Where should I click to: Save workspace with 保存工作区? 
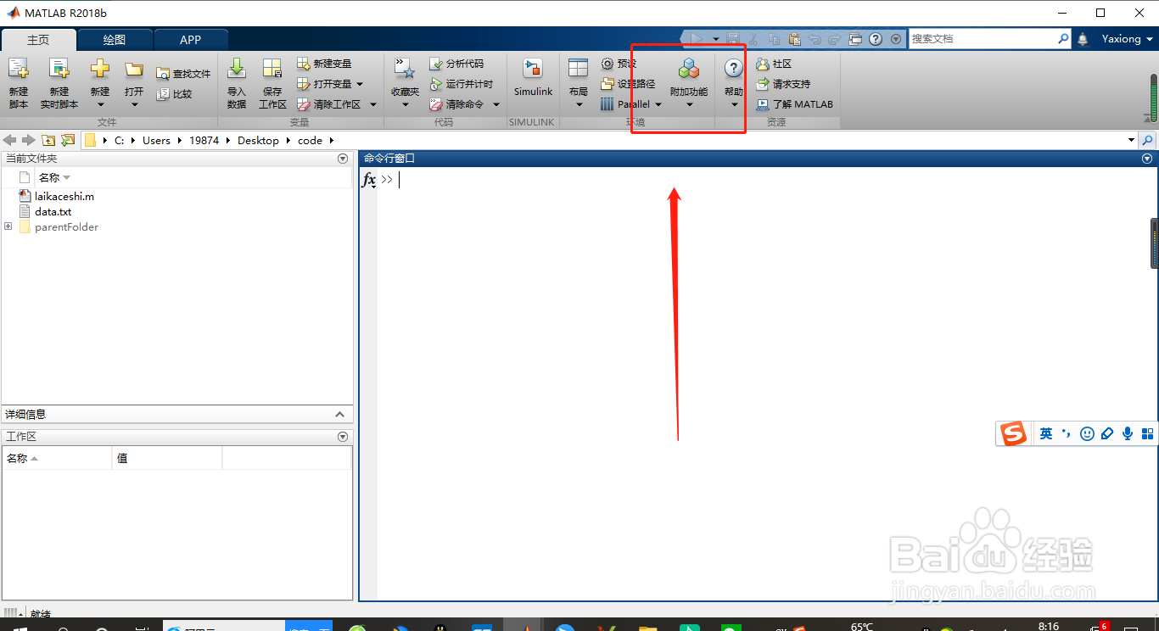(x=272, y=83)
